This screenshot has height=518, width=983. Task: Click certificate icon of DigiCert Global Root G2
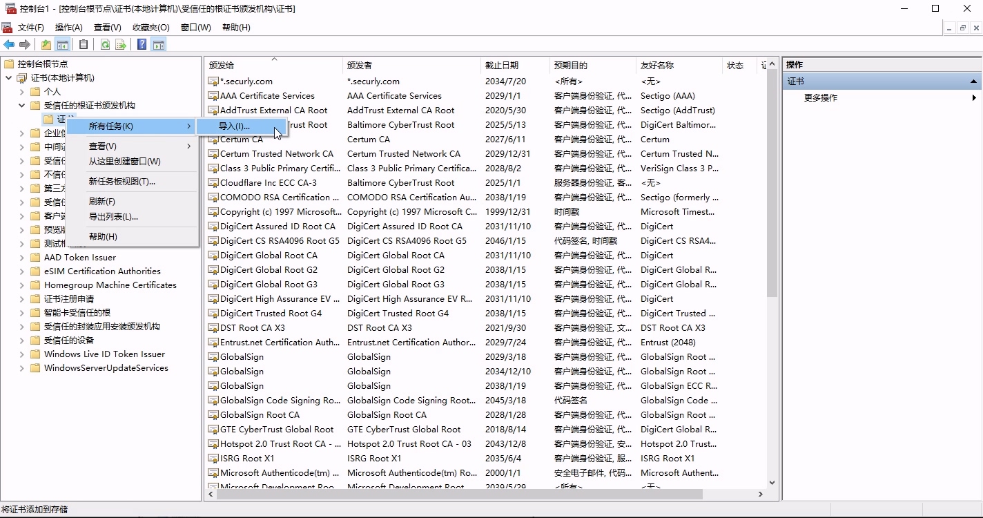pyautogui.click(x=213, y=270)
